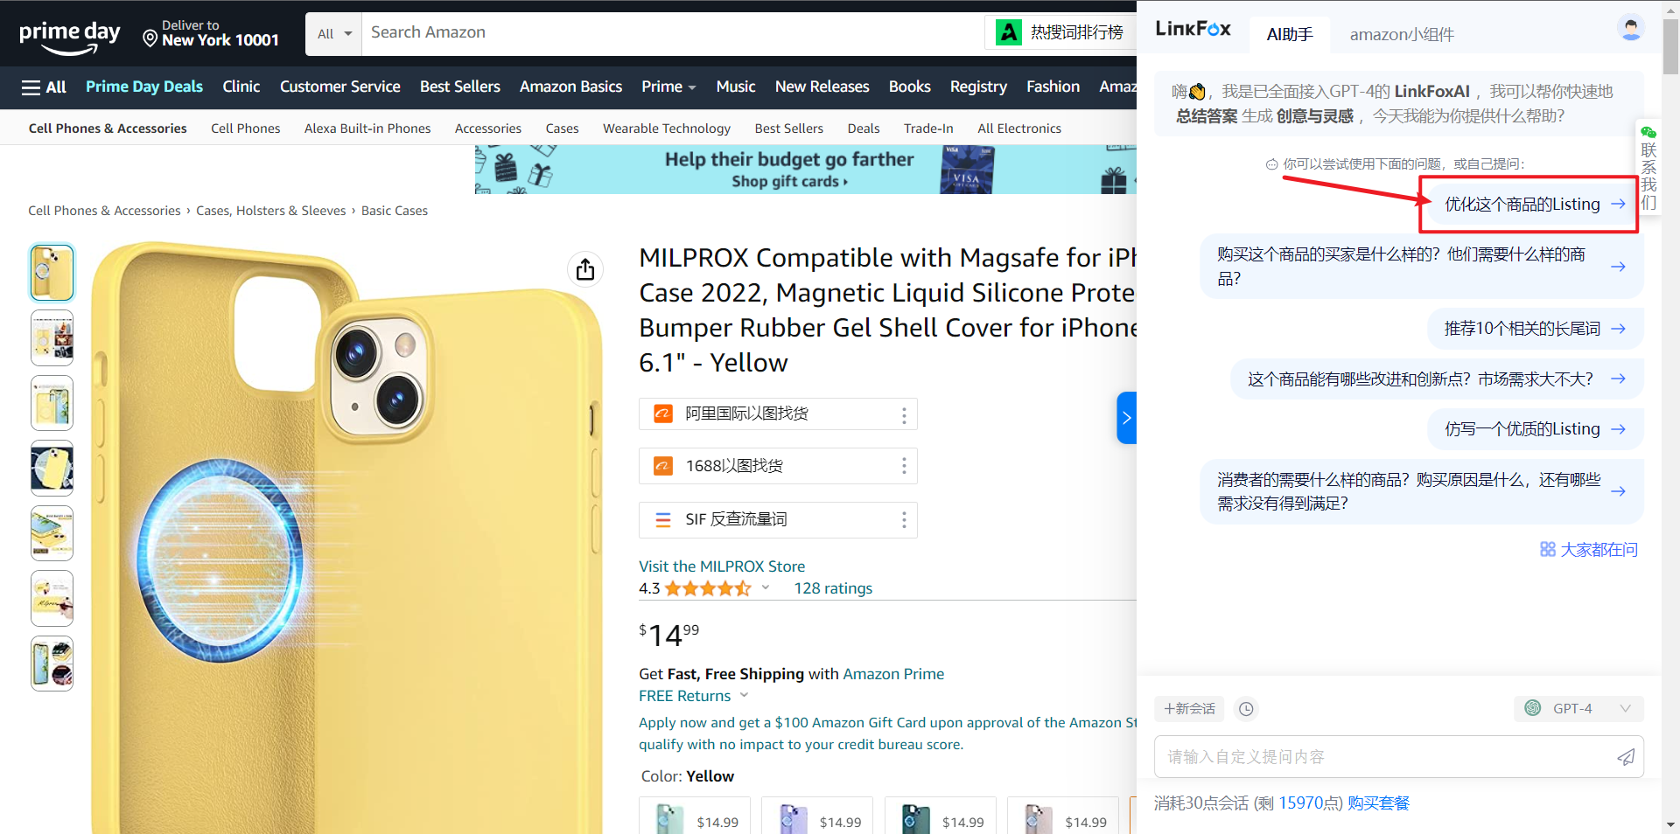Select the first yellow case thumbnail
This screenshot has width=1680, height=834.
point(52,273)
